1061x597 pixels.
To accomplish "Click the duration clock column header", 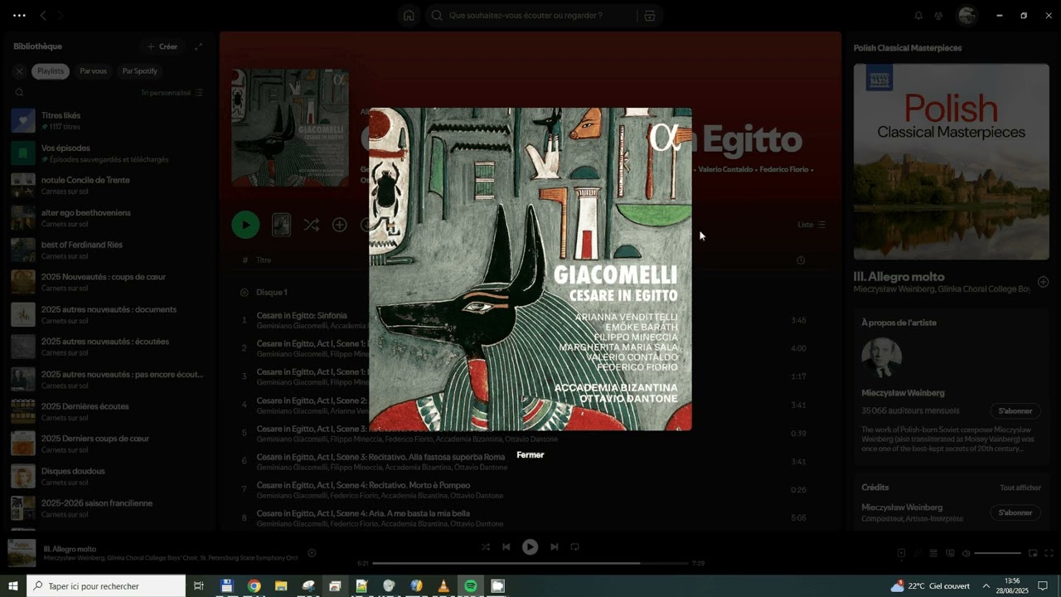I will (801, 260).
